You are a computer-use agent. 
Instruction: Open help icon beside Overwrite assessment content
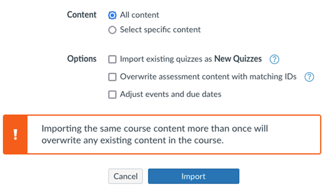click(309, 77)
